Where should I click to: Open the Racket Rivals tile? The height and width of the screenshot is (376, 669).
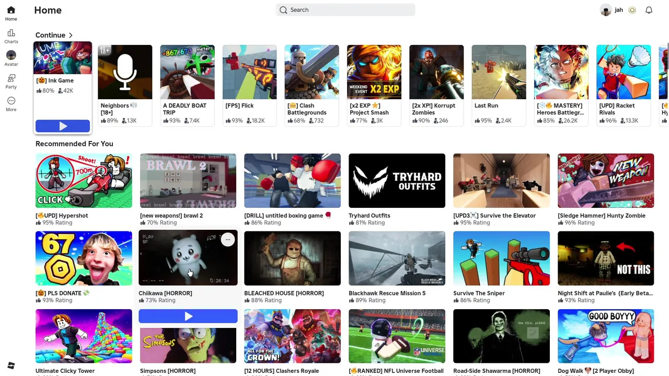pos(624,85)
